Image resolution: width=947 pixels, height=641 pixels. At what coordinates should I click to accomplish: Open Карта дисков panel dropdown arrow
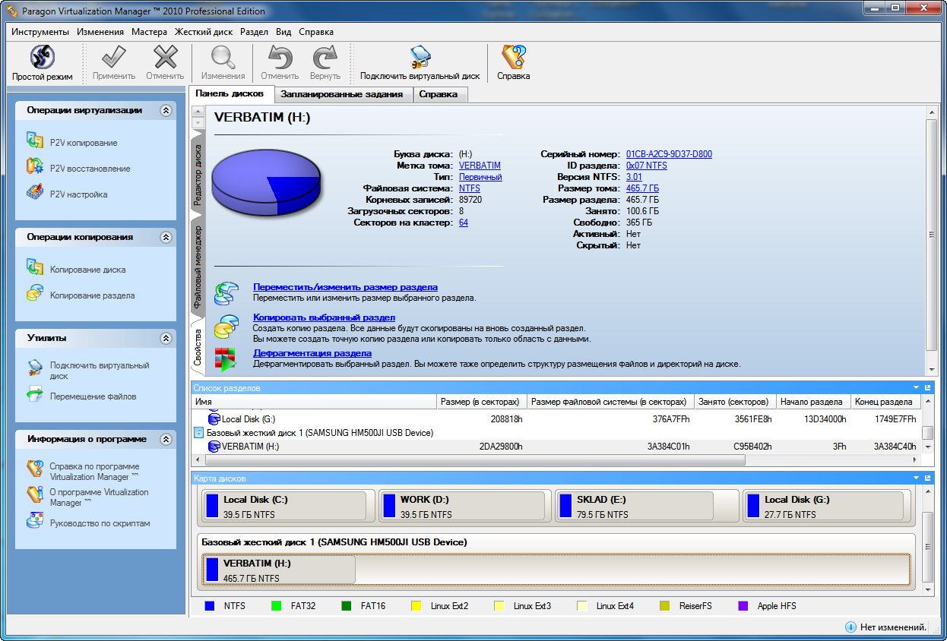[917, 478]
